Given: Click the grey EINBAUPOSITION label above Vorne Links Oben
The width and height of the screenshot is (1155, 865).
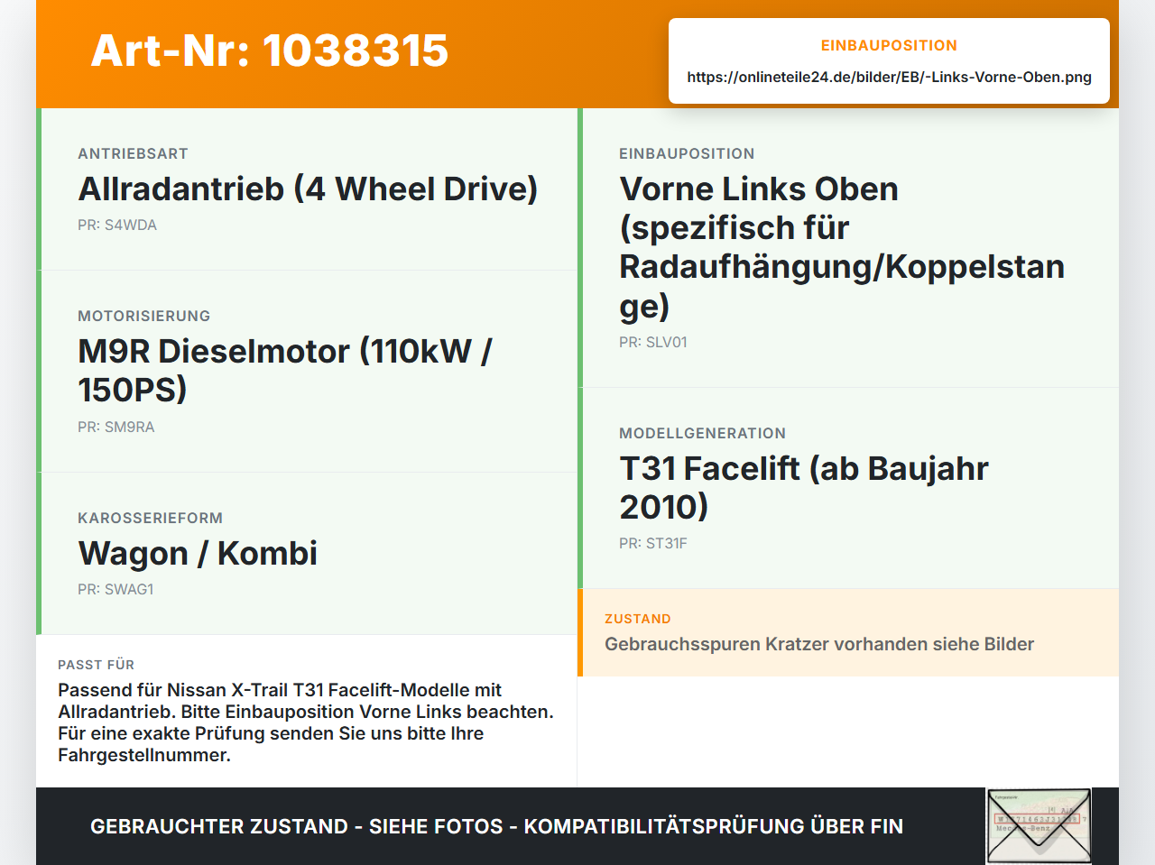Looking at the screenshot, I should coord(687,153).
